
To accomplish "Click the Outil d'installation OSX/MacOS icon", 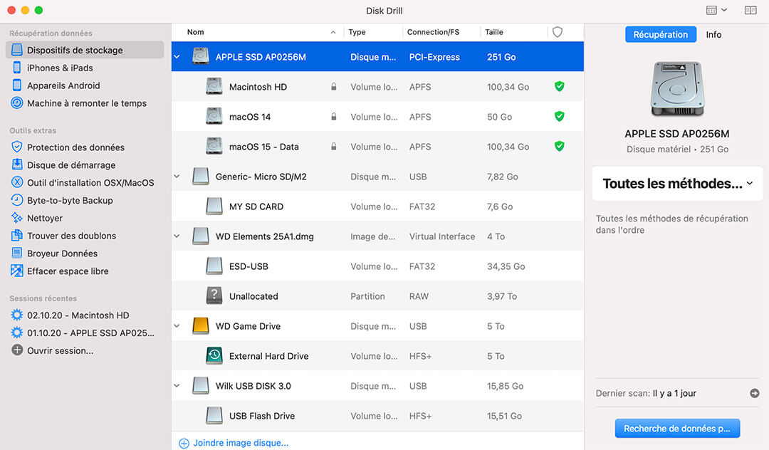I will coord(16,182).
